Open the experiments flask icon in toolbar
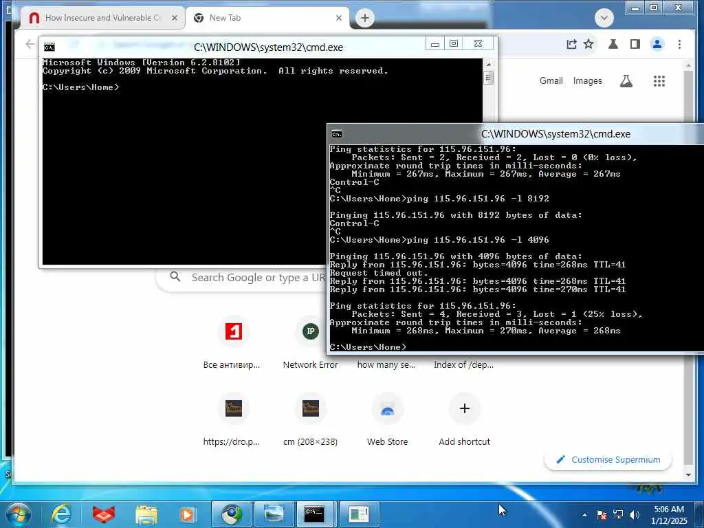 [x=613, y=44]
